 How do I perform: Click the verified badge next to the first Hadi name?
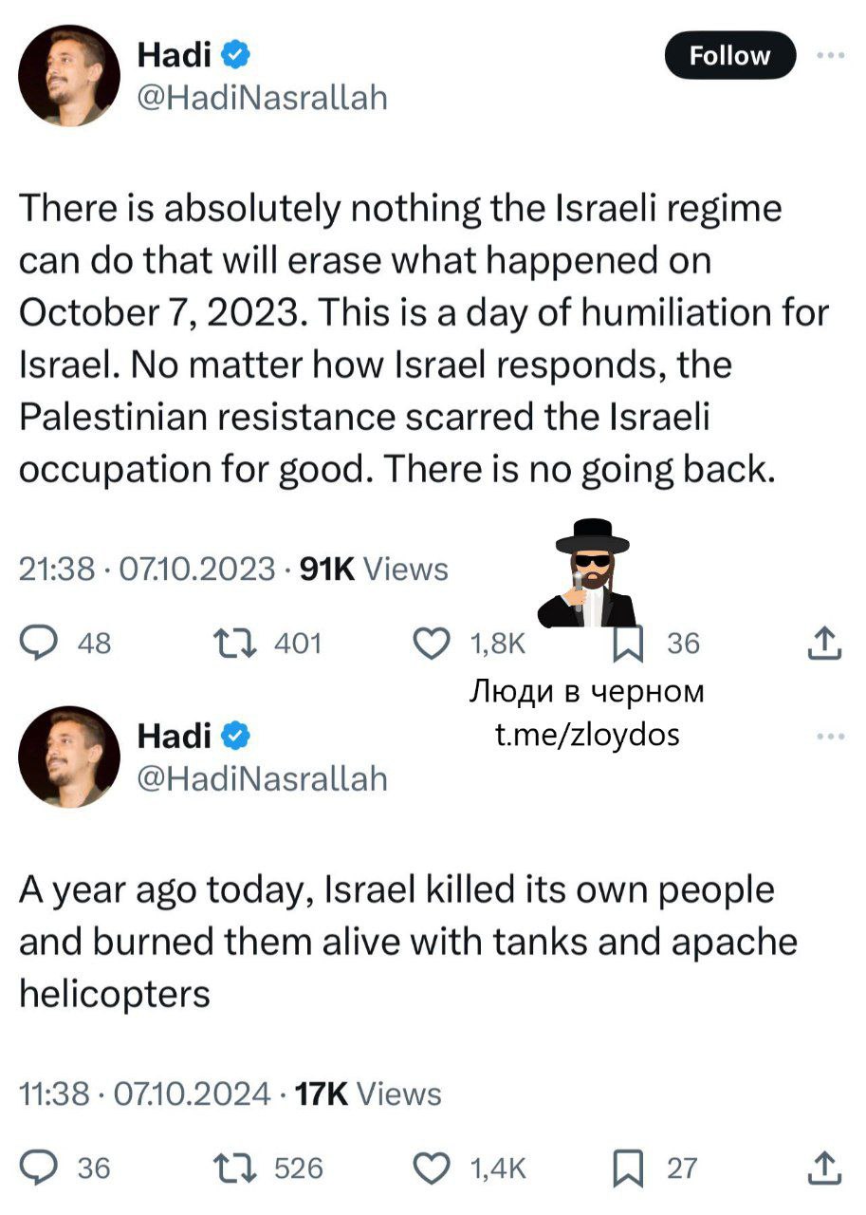click(236, 56)
